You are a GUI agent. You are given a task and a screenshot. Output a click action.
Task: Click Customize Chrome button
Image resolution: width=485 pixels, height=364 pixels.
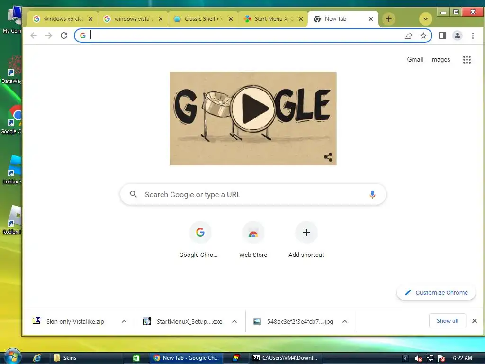pos(436,292)
